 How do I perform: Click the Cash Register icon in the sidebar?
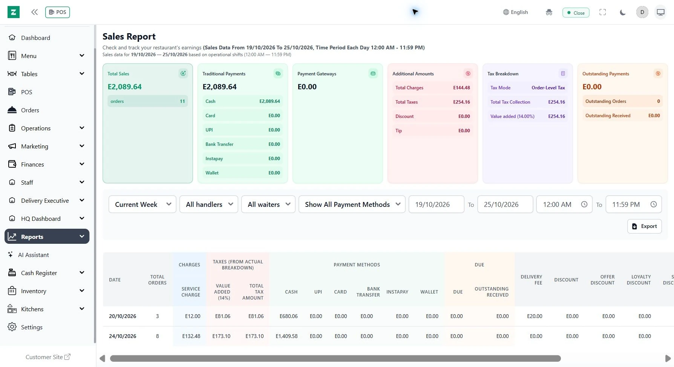tap(12, 273)
